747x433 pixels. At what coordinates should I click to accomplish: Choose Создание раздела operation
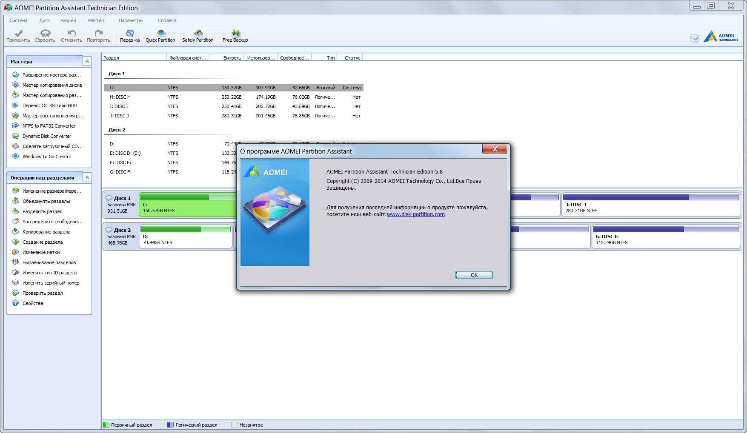click(x=37, y=242)
